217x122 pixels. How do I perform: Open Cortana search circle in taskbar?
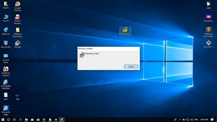8,120
